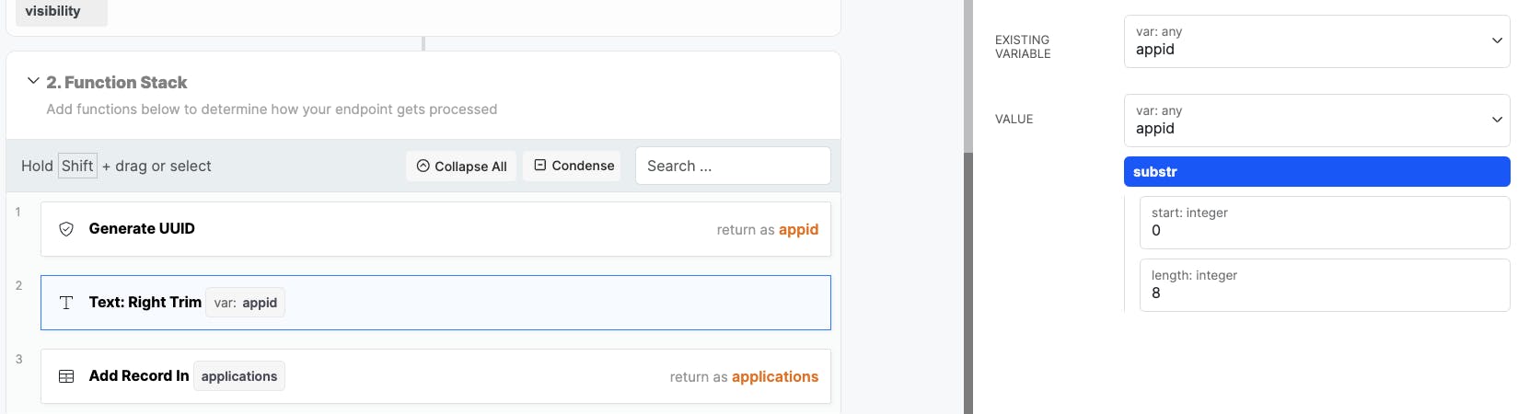Image resolution: width=1518 pixels, height=414 pixels.
Task: Select the substr filter bar
Action: 1316,172
